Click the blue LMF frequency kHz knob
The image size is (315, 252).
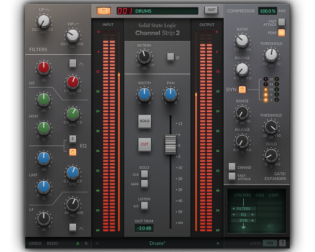72,172
